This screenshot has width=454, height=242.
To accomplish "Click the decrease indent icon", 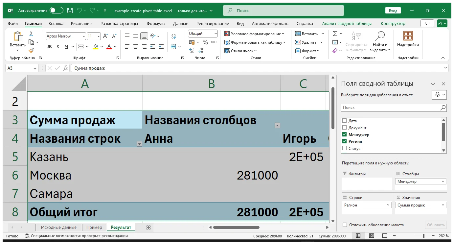I will 152,47.
